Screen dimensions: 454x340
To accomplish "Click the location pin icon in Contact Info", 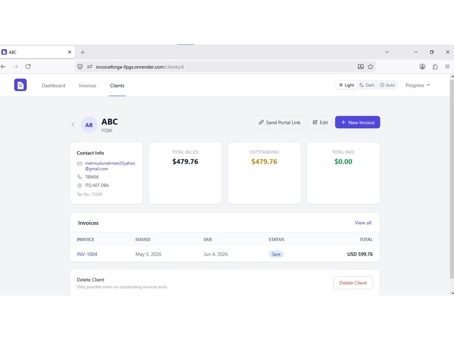I will [79, 185].
